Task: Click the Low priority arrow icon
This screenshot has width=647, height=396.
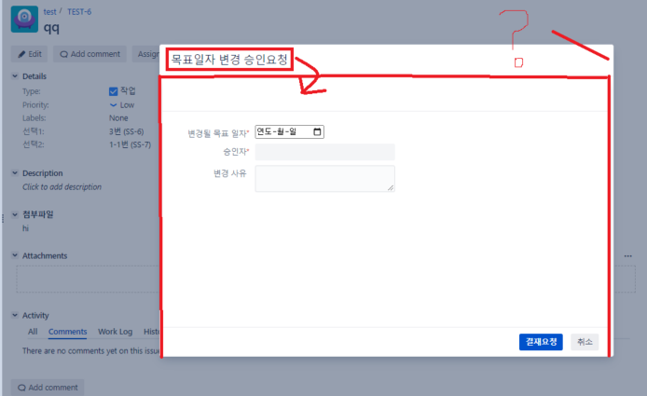Action: (x=113, y=105)
